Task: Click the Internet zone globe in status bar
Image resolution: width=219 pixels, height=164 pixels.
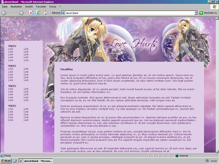Action: (x=177, y=156)
